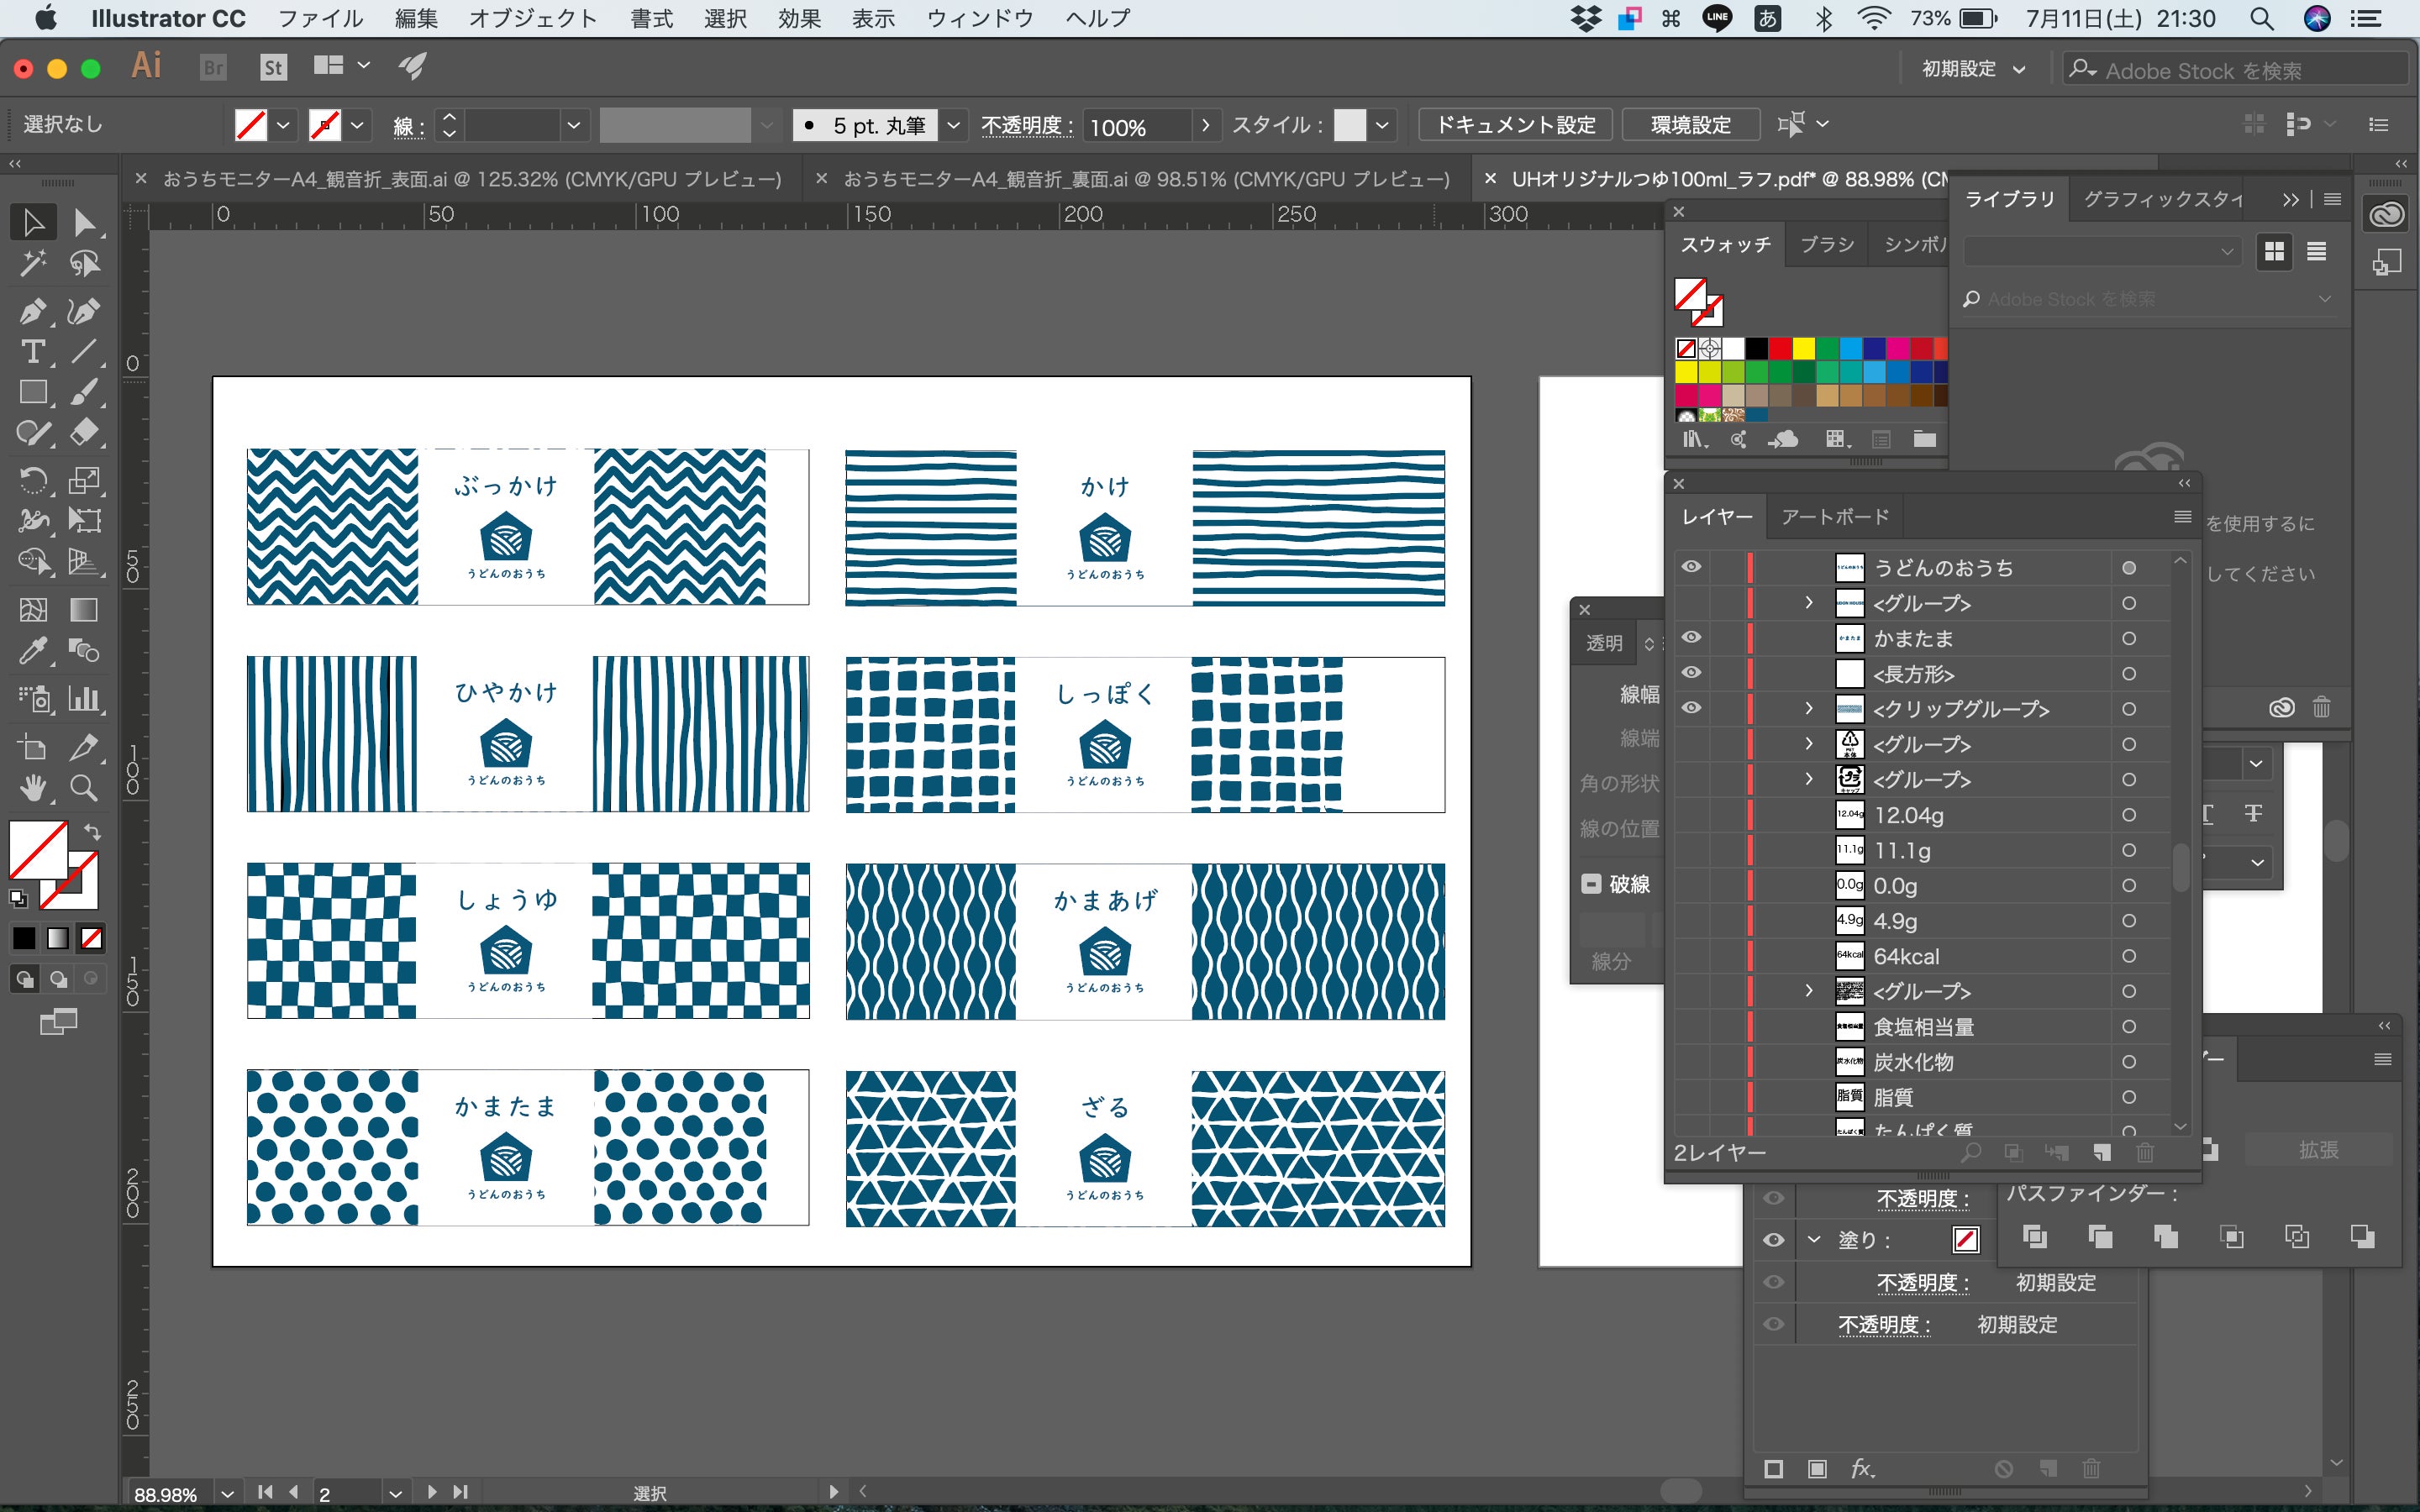Toggle visibility of かまたま layer
2420x1512 pixels.
point(1691,638)
